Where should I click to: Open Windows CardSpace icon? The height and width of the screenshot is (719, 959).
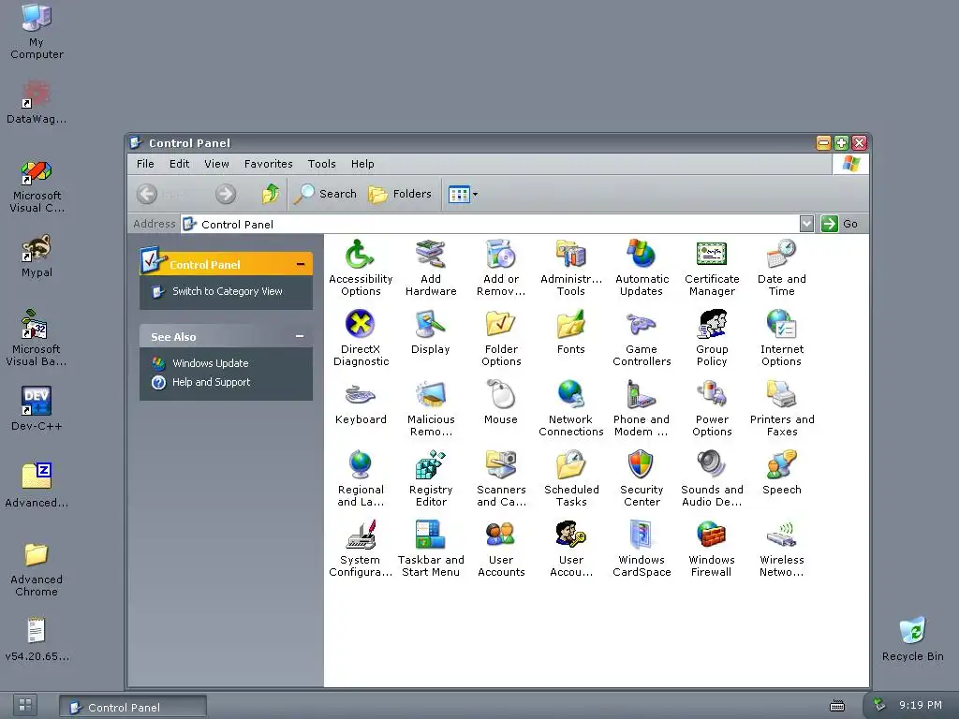[x=642, y=549]
